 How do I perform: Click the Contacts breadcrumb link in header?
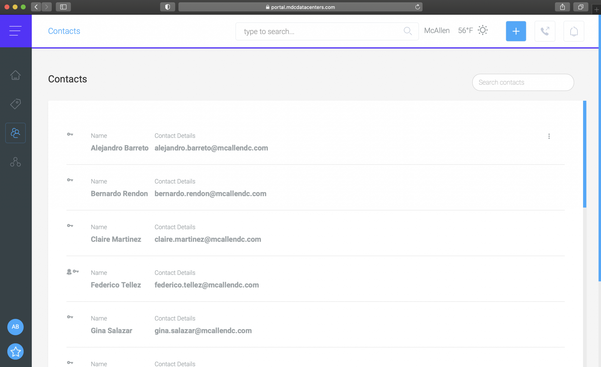pos(64,31)
